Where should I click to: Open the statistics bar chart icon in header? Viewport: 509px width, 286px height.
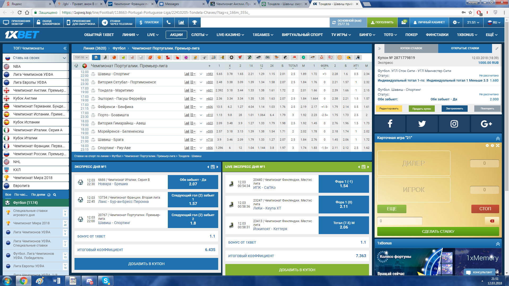182,23
